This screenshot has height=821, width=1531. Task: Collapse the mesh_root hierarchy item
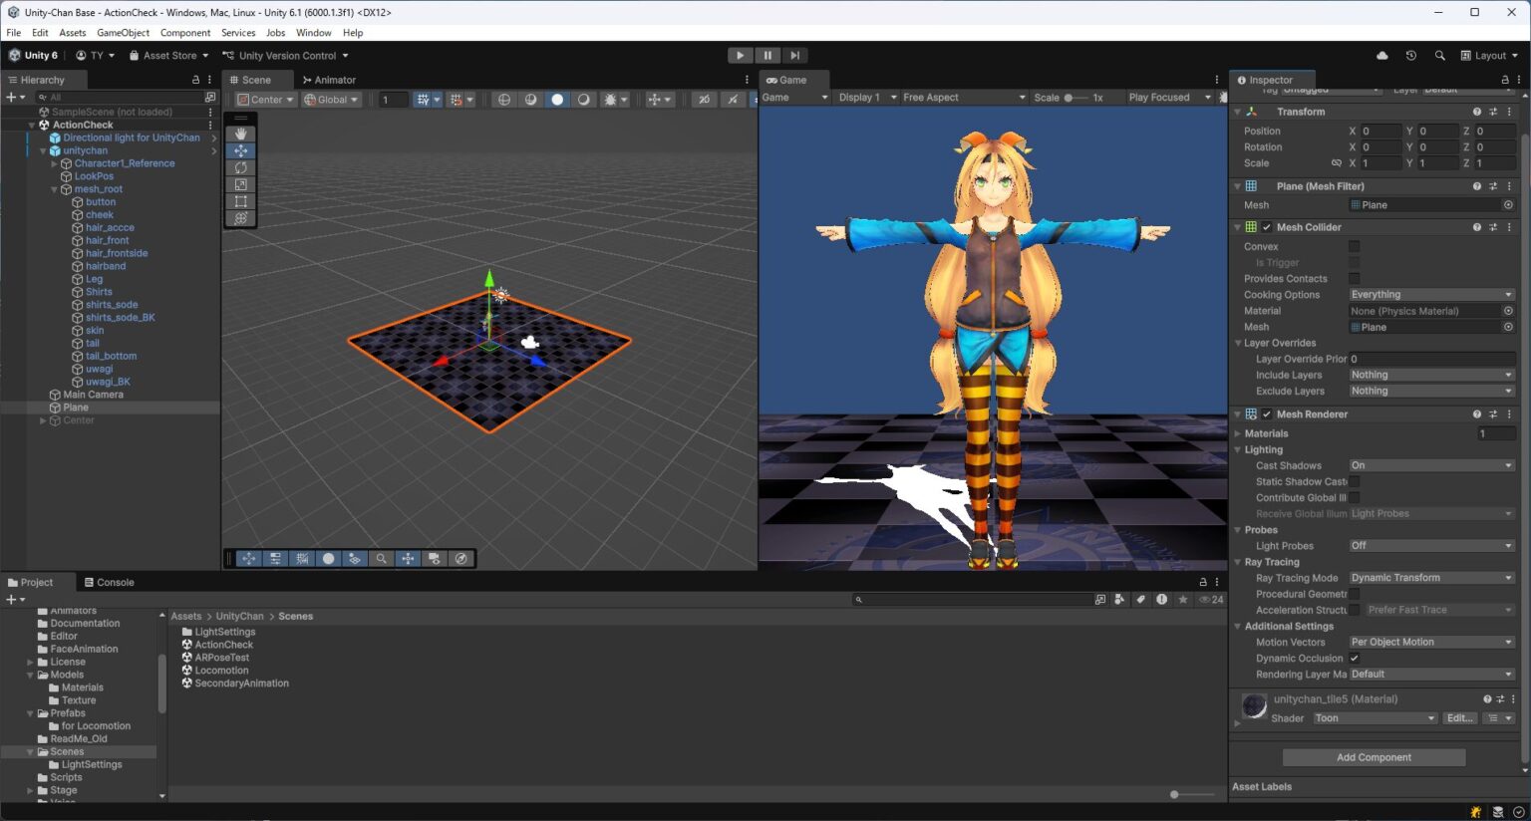(x=54, y=188)
